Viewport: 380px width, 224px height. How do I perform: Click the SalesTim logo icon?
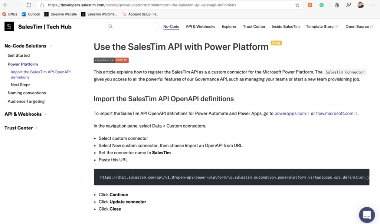[x=9, y=26]
